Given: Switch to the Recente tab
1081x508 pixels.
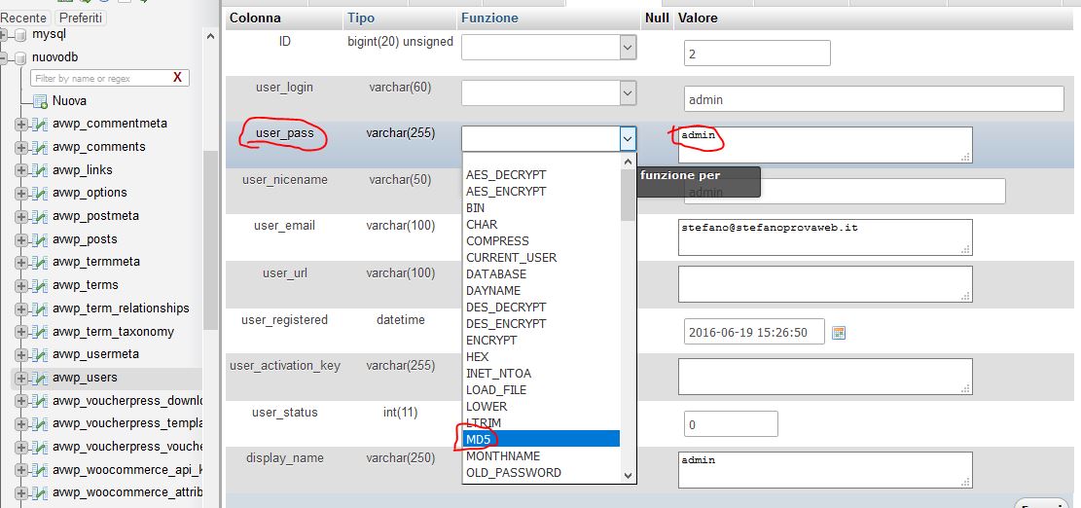Looking at the screenshot, I should [25, 18].
